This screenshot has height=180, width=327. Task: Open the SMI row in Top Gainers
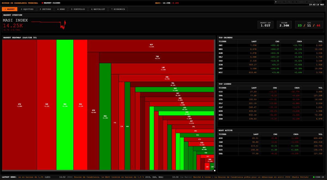pyautogui.click(x=271, y=45)
